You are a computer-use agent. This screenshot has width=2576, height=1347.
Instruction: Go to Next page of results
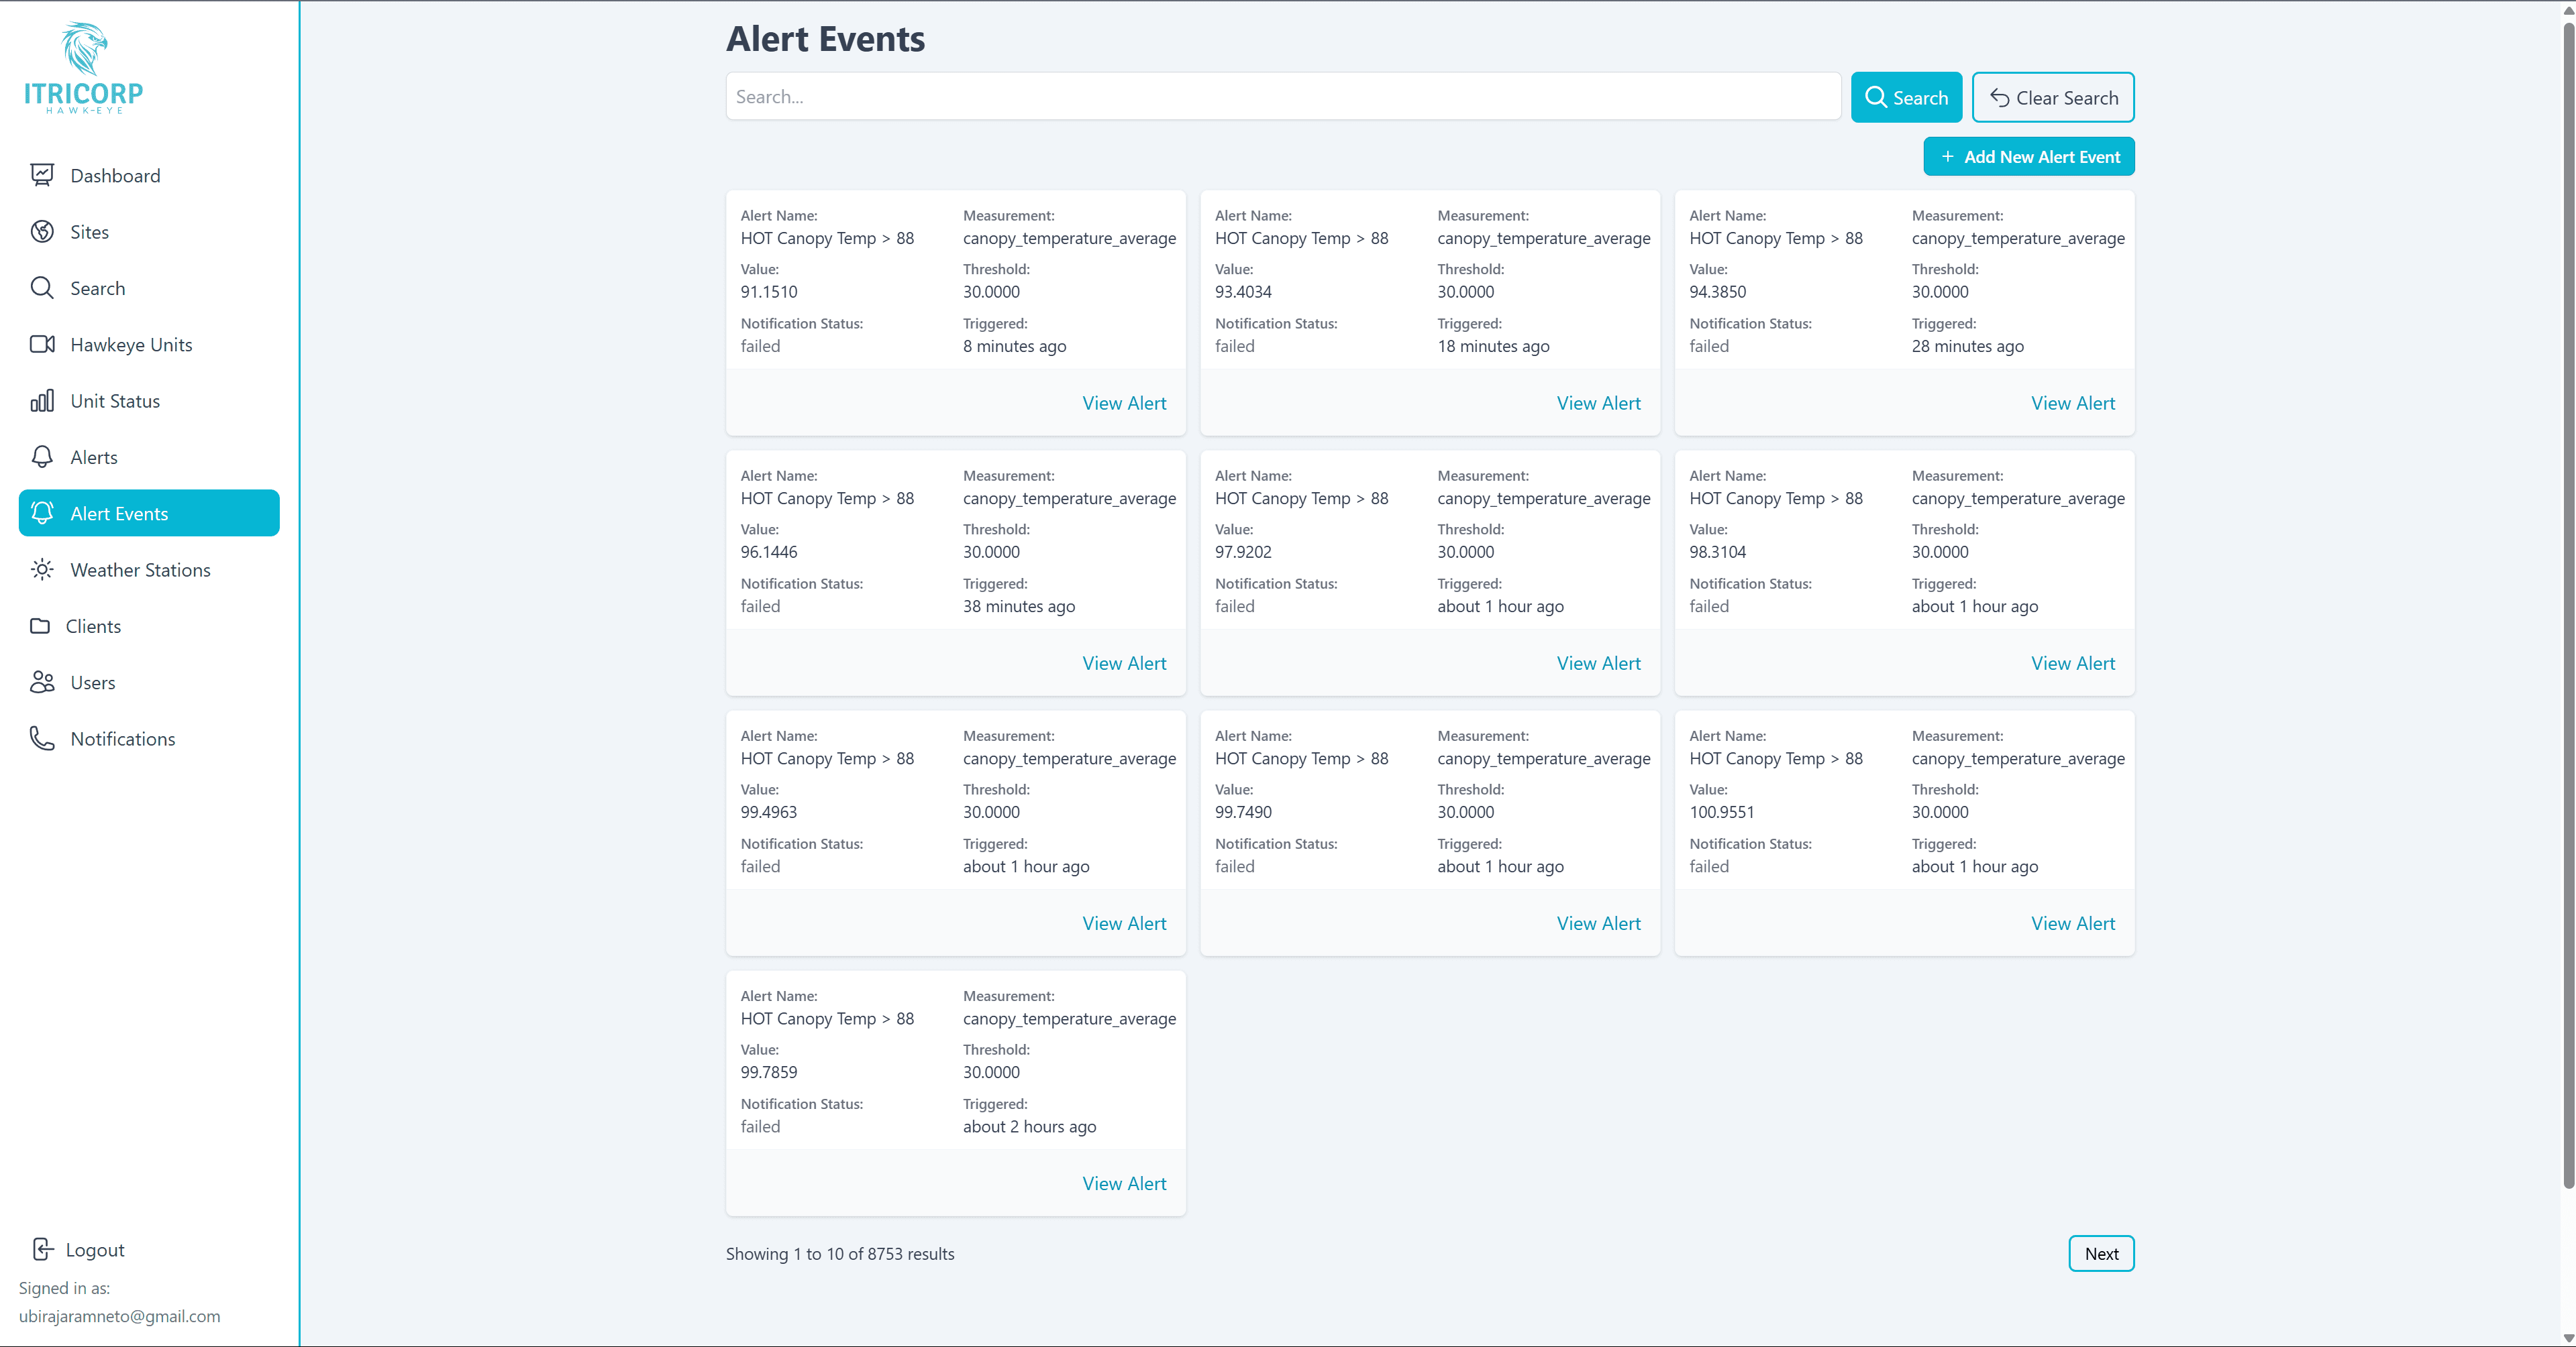[2100, 1253]
